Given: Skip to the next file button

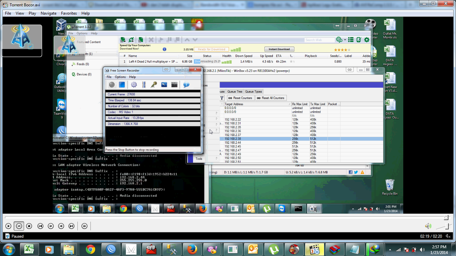Looking at the screenshot, I should (x=71, y=226).
